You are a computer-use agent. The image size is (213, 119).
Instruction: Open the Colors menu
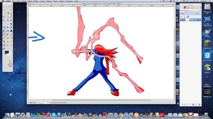click(x=49, y=1)
